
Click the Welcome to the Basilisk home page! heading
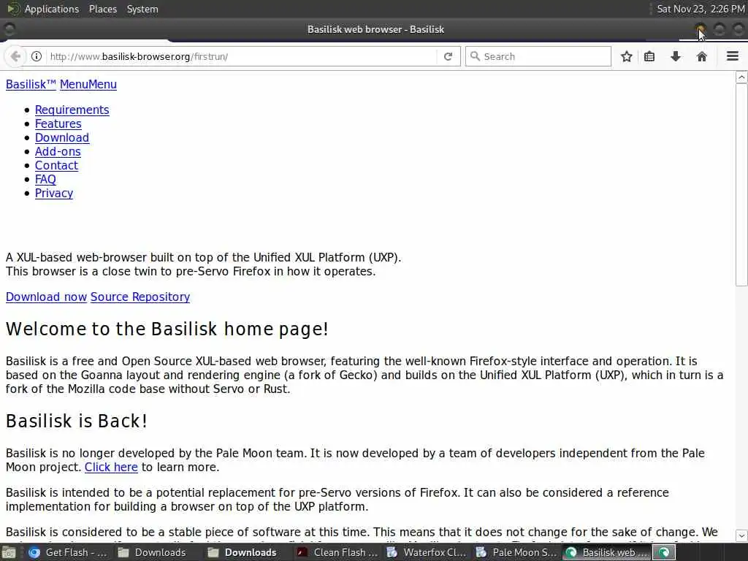(x=167, y=329)
